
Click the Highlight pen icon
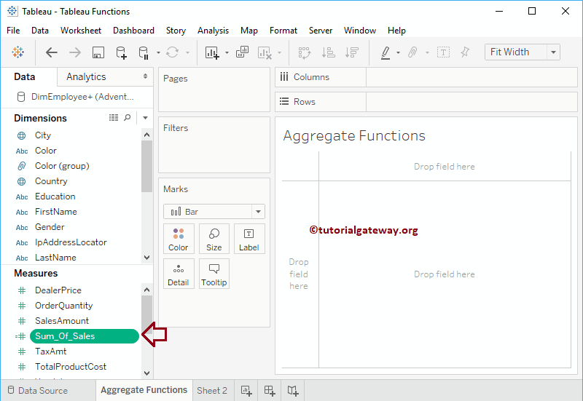pyautogui.click(x=386, y=52)
